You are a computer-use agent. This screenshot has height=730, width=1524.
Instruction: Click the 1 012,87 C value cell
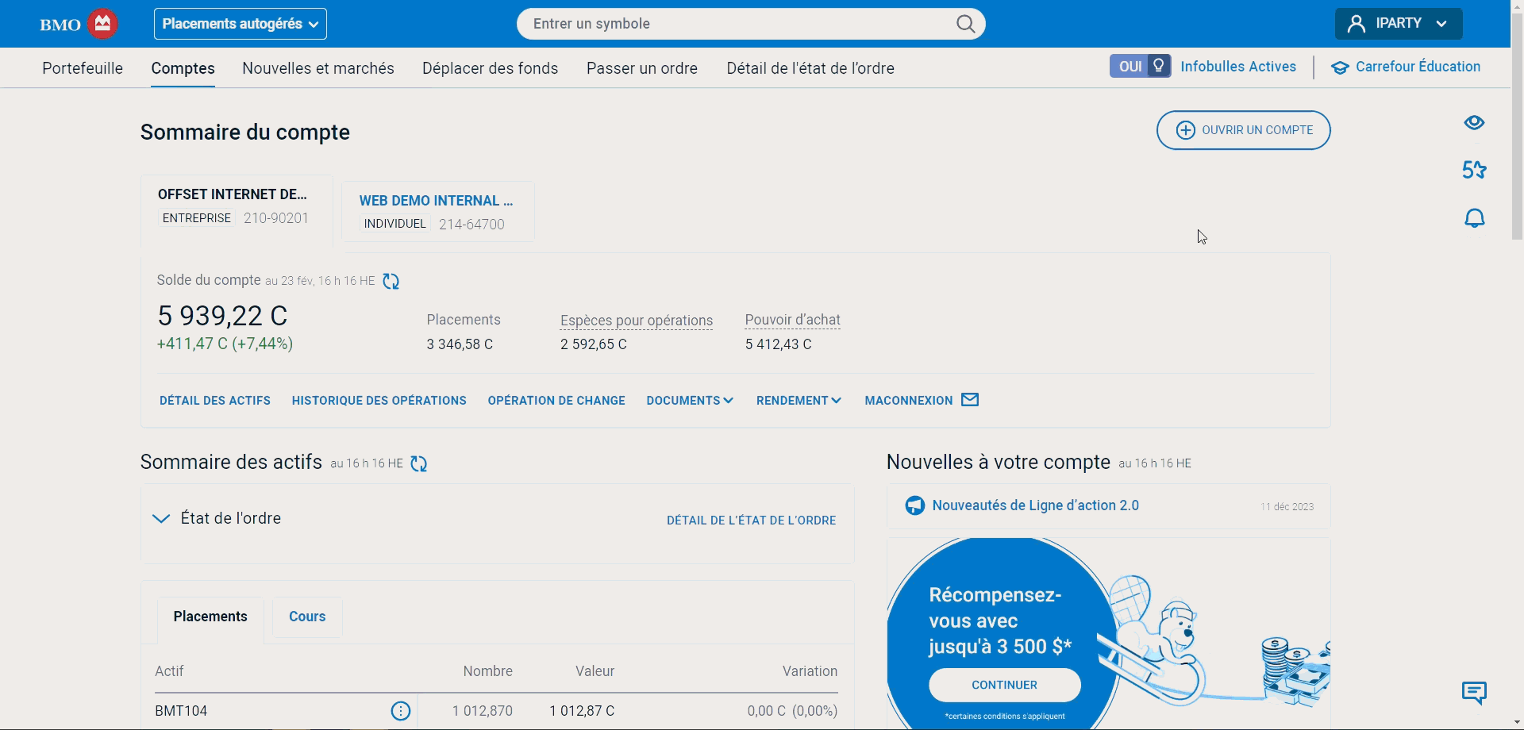click(582, 711)
